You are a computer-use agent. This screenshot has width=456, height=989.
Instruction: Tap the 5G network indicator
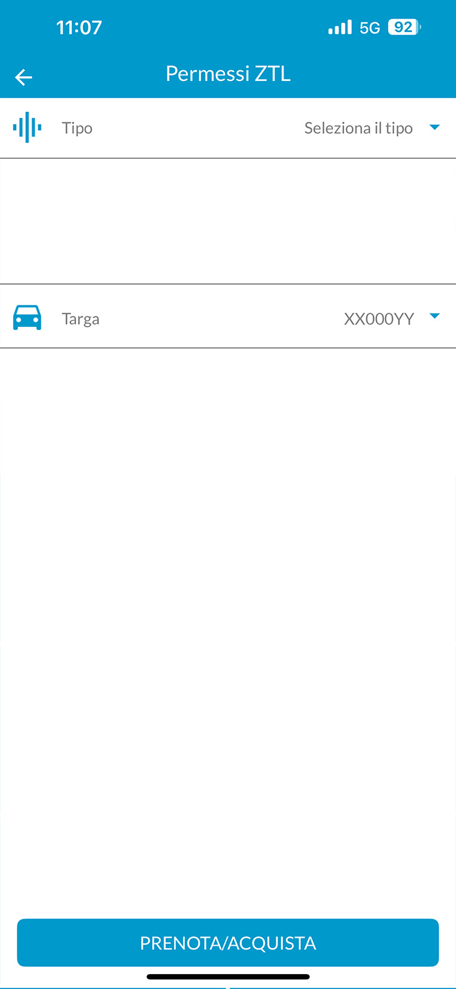[x=369, y=28]
